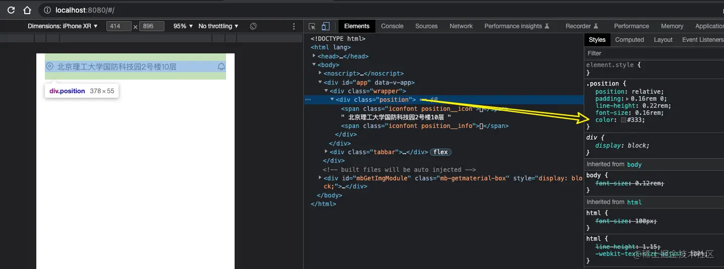Open the Memory tab
Viewport: 724px width, 269px height.
click(672, 26)
